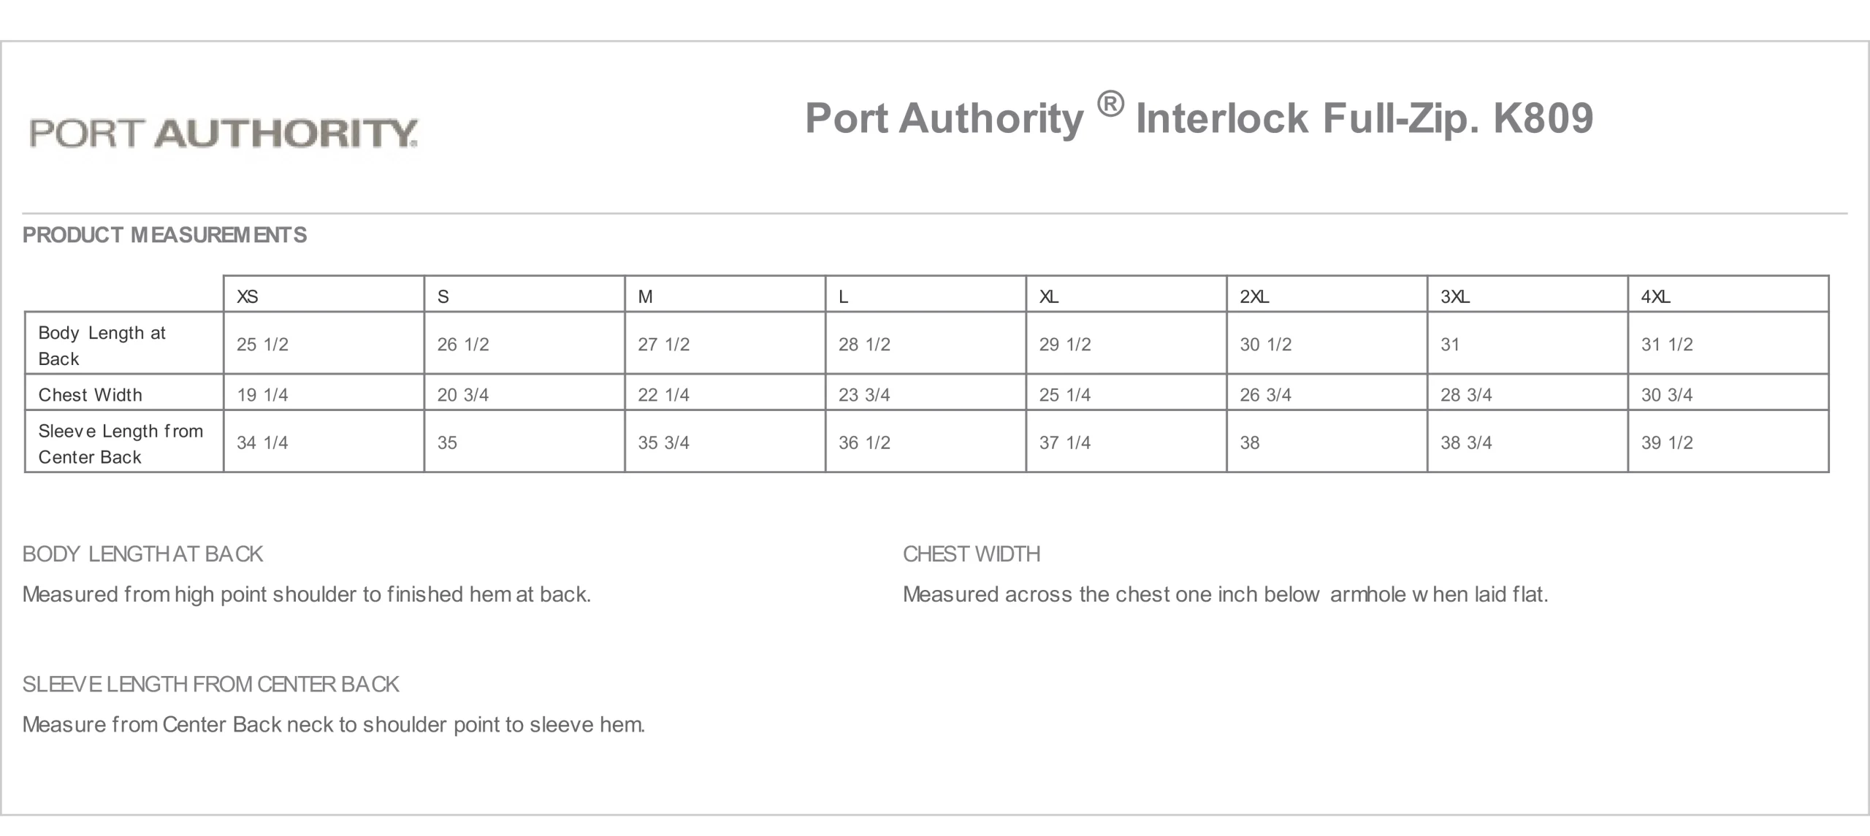This screenshot has width=1870, height=836.
Task: Click the CHEST WIDTH definition heading
Action: click(x=972, y=554)
